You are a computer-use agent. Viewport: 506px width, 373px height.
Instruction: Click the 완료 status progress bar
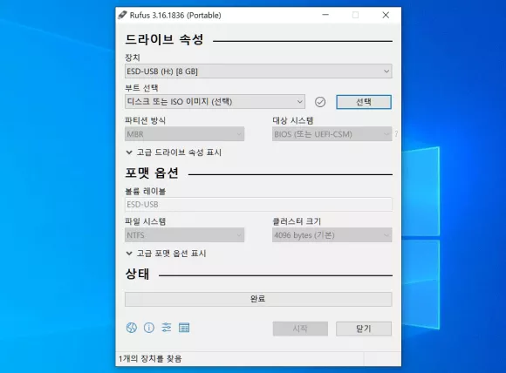click(258, 299)
